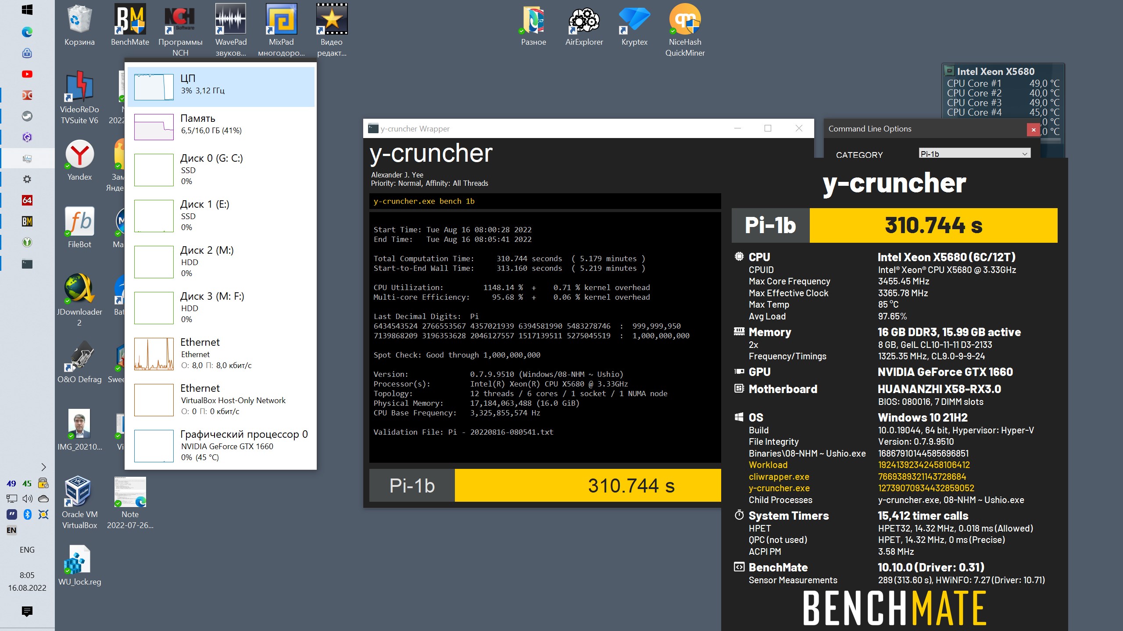Close the Command Line Options panel
1123x631 pixels.
click(1033, 129)
